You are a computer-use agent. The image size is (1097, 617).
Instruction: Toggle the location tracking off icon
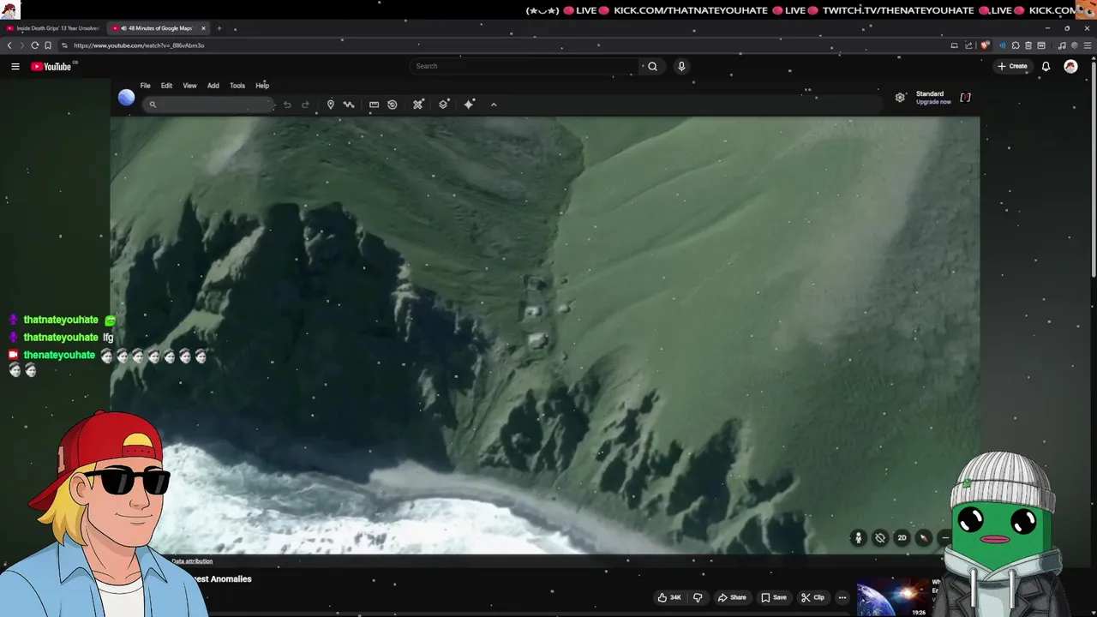[x=880, y=537]
